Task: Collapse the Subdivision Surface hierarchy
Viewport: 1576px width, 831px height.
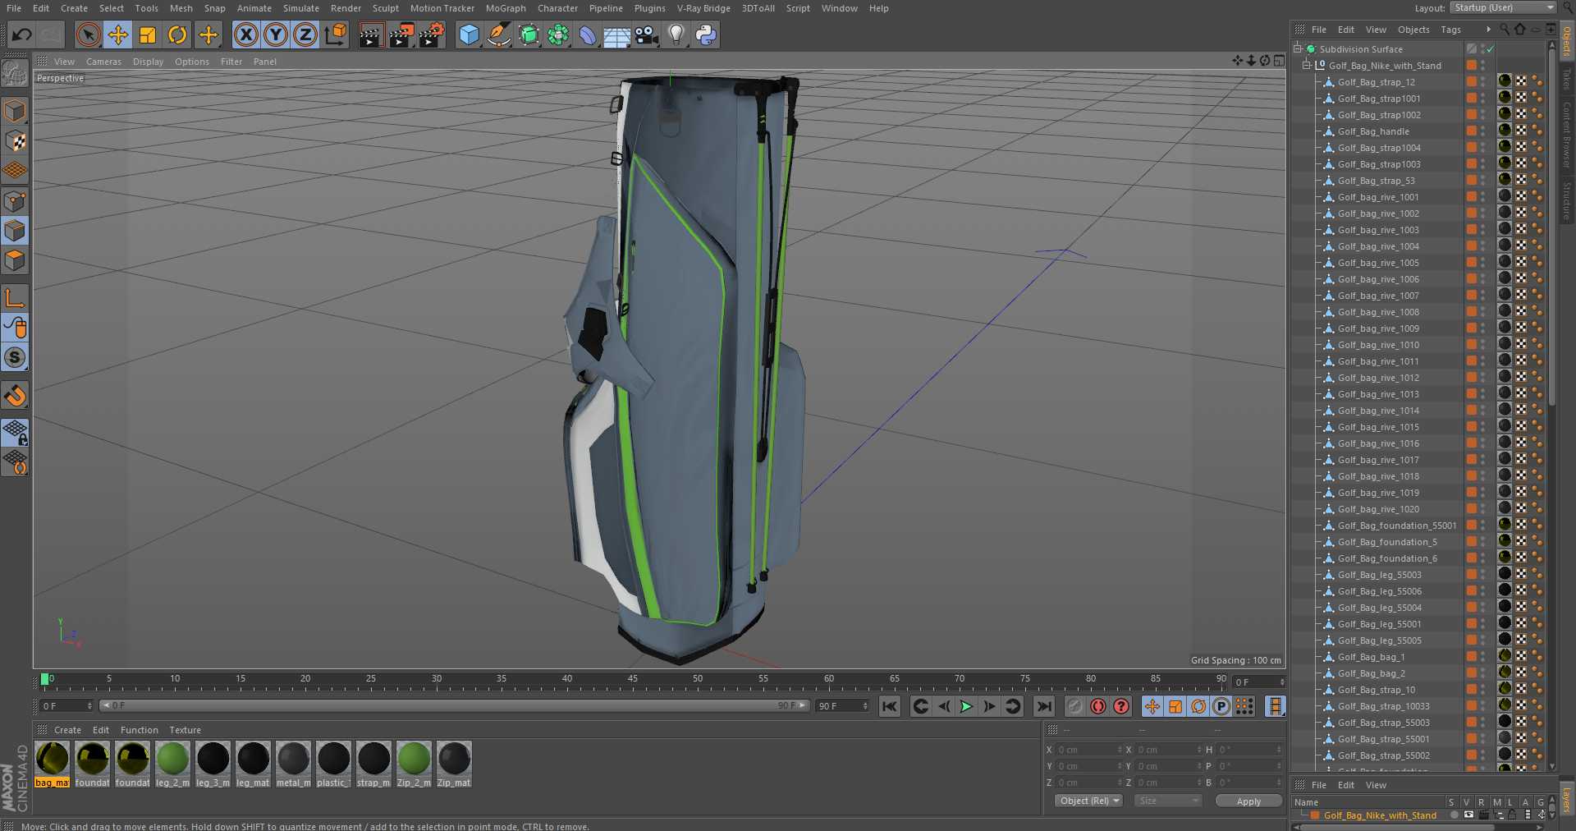Action: pyautogui.click(x=1298, y=49)
